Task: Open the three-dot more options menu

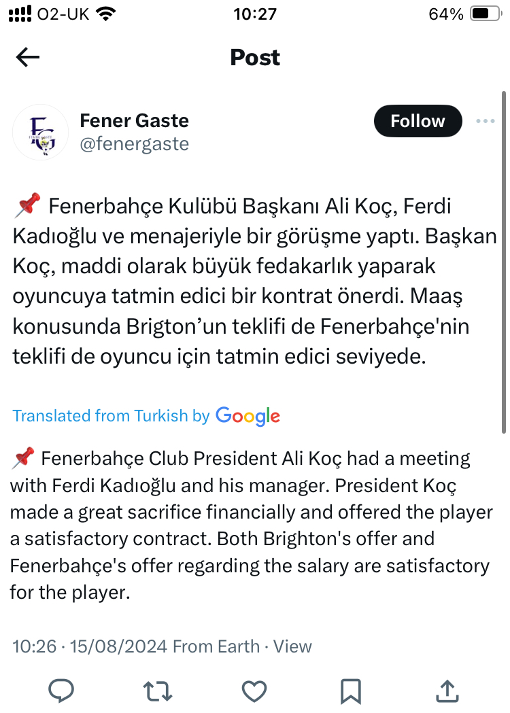Action: pyautogui.click(x=485, y=121)
